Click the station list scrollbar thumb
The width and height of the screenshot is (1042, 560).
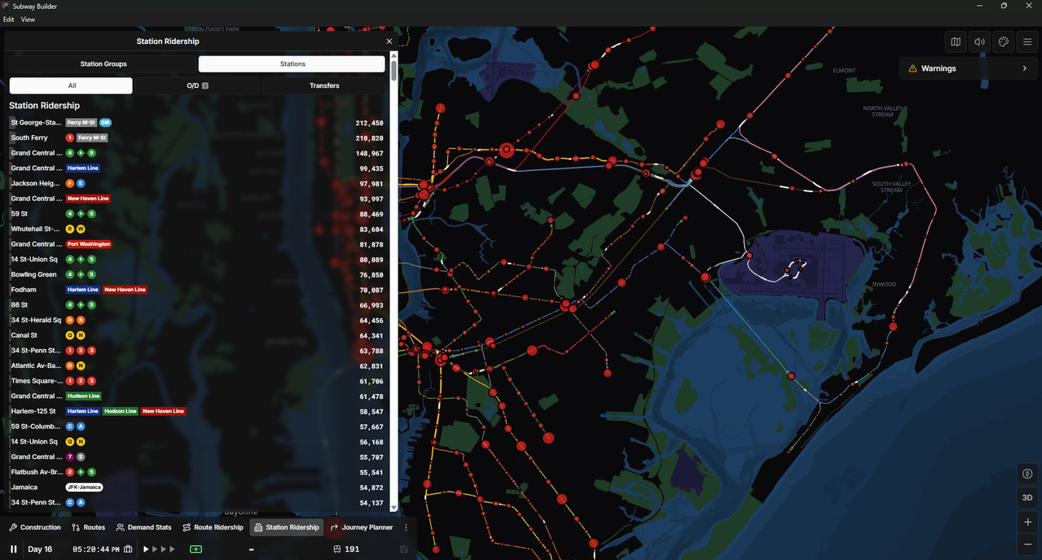coord(394,70)
